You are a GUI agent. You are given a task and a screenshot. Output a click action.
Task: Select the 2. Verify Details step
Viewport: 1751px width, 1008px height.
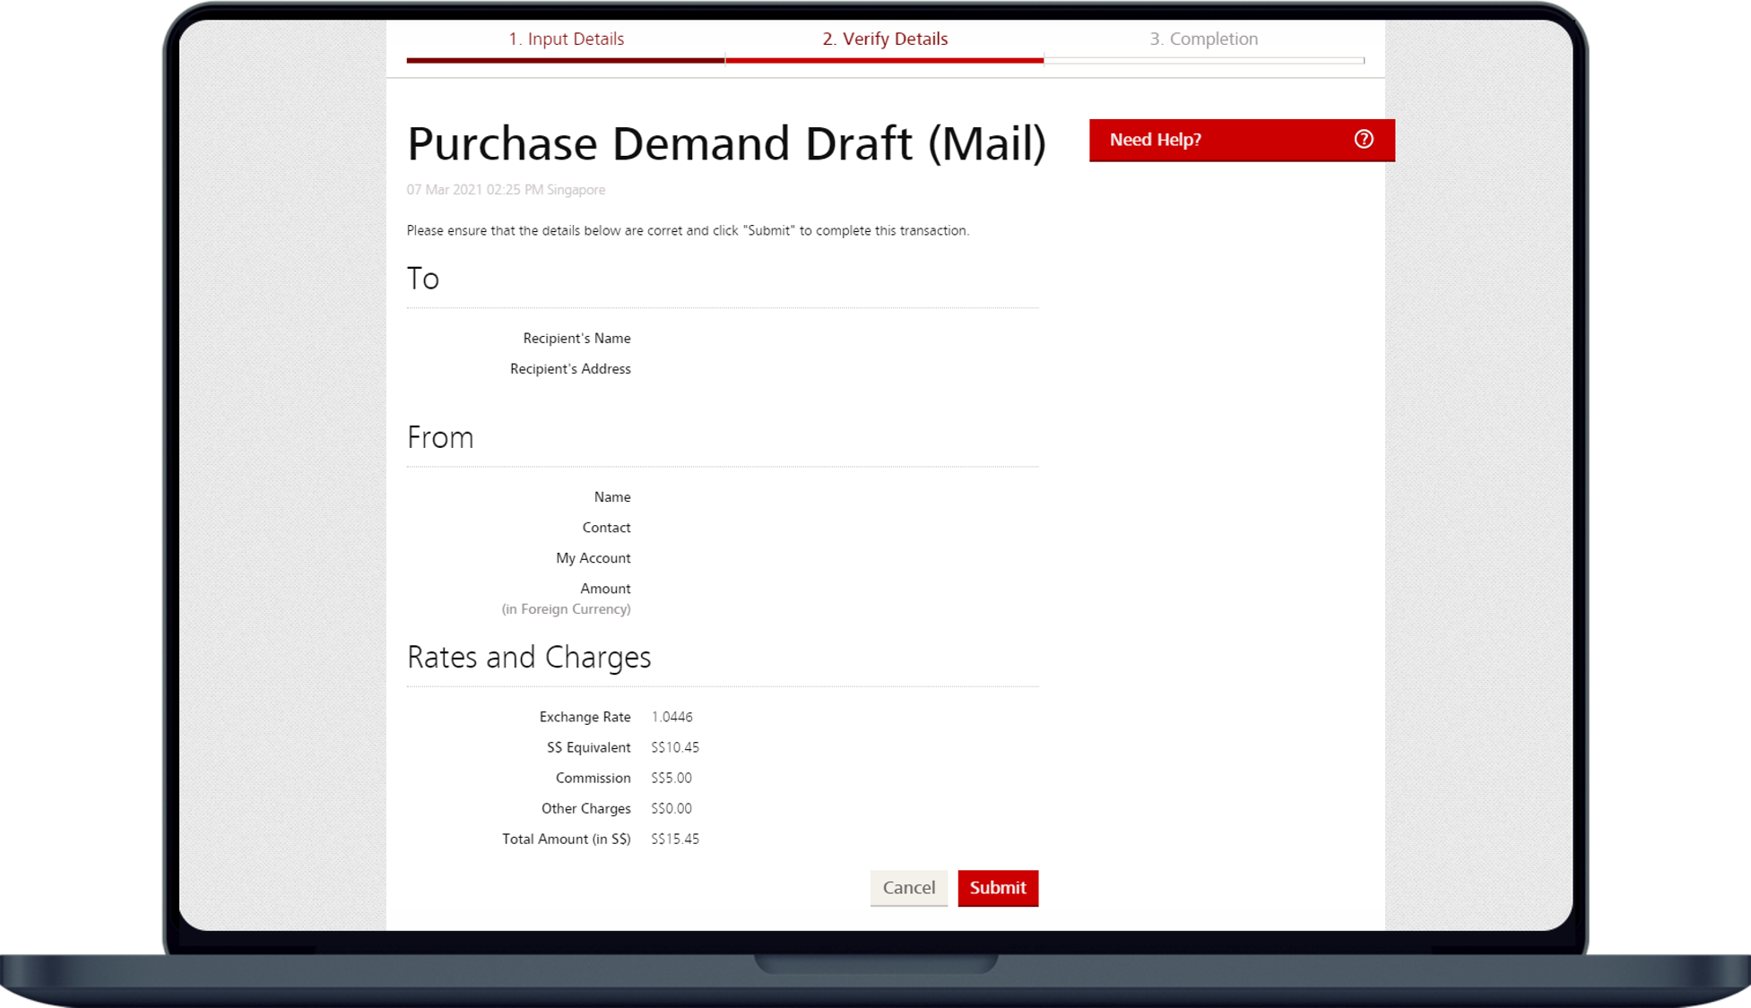885,39
